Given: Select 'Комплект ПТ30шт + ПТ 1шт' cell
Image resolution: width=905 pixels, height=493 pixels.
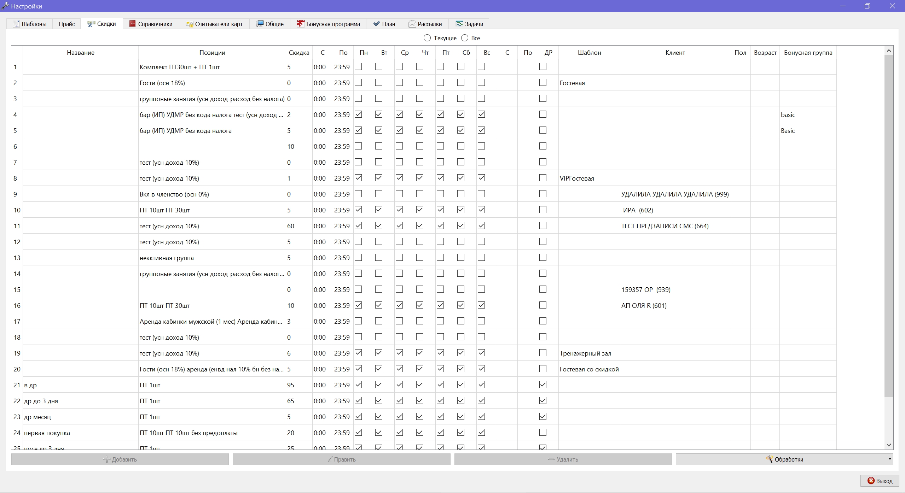Looking at the screenshot, I should click(x=212, y=67).
